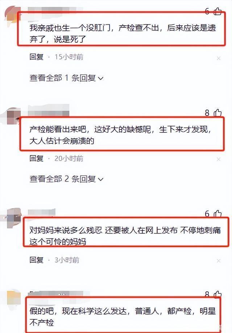Dismiss the comment posted 20小时前
The width and height of the screenshot is (232, 333).
pos(219,159)
